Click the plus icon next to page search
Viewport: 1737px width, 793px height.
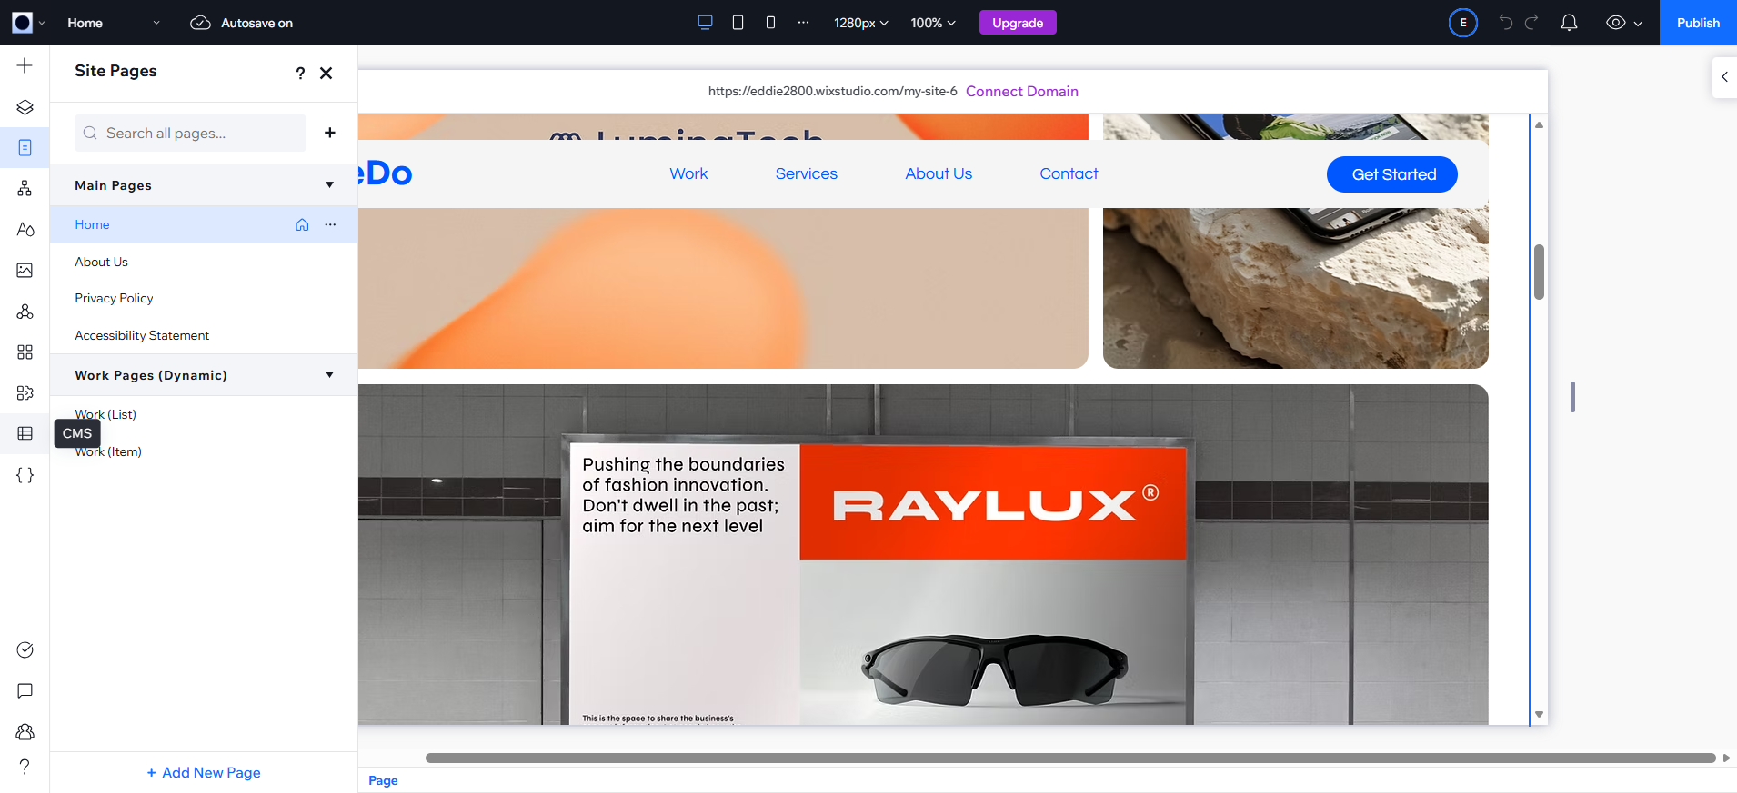[330, 133]
